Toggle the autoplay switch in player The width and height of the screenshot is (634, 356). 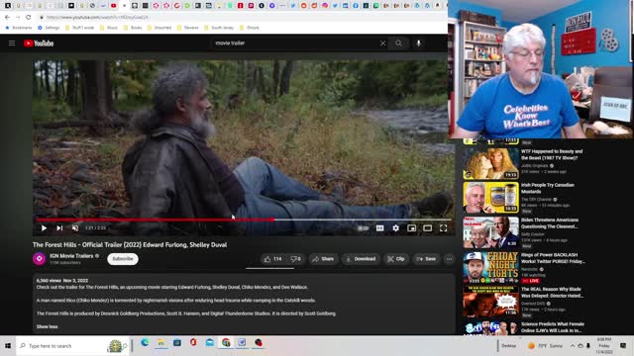[x=363, y=228]
